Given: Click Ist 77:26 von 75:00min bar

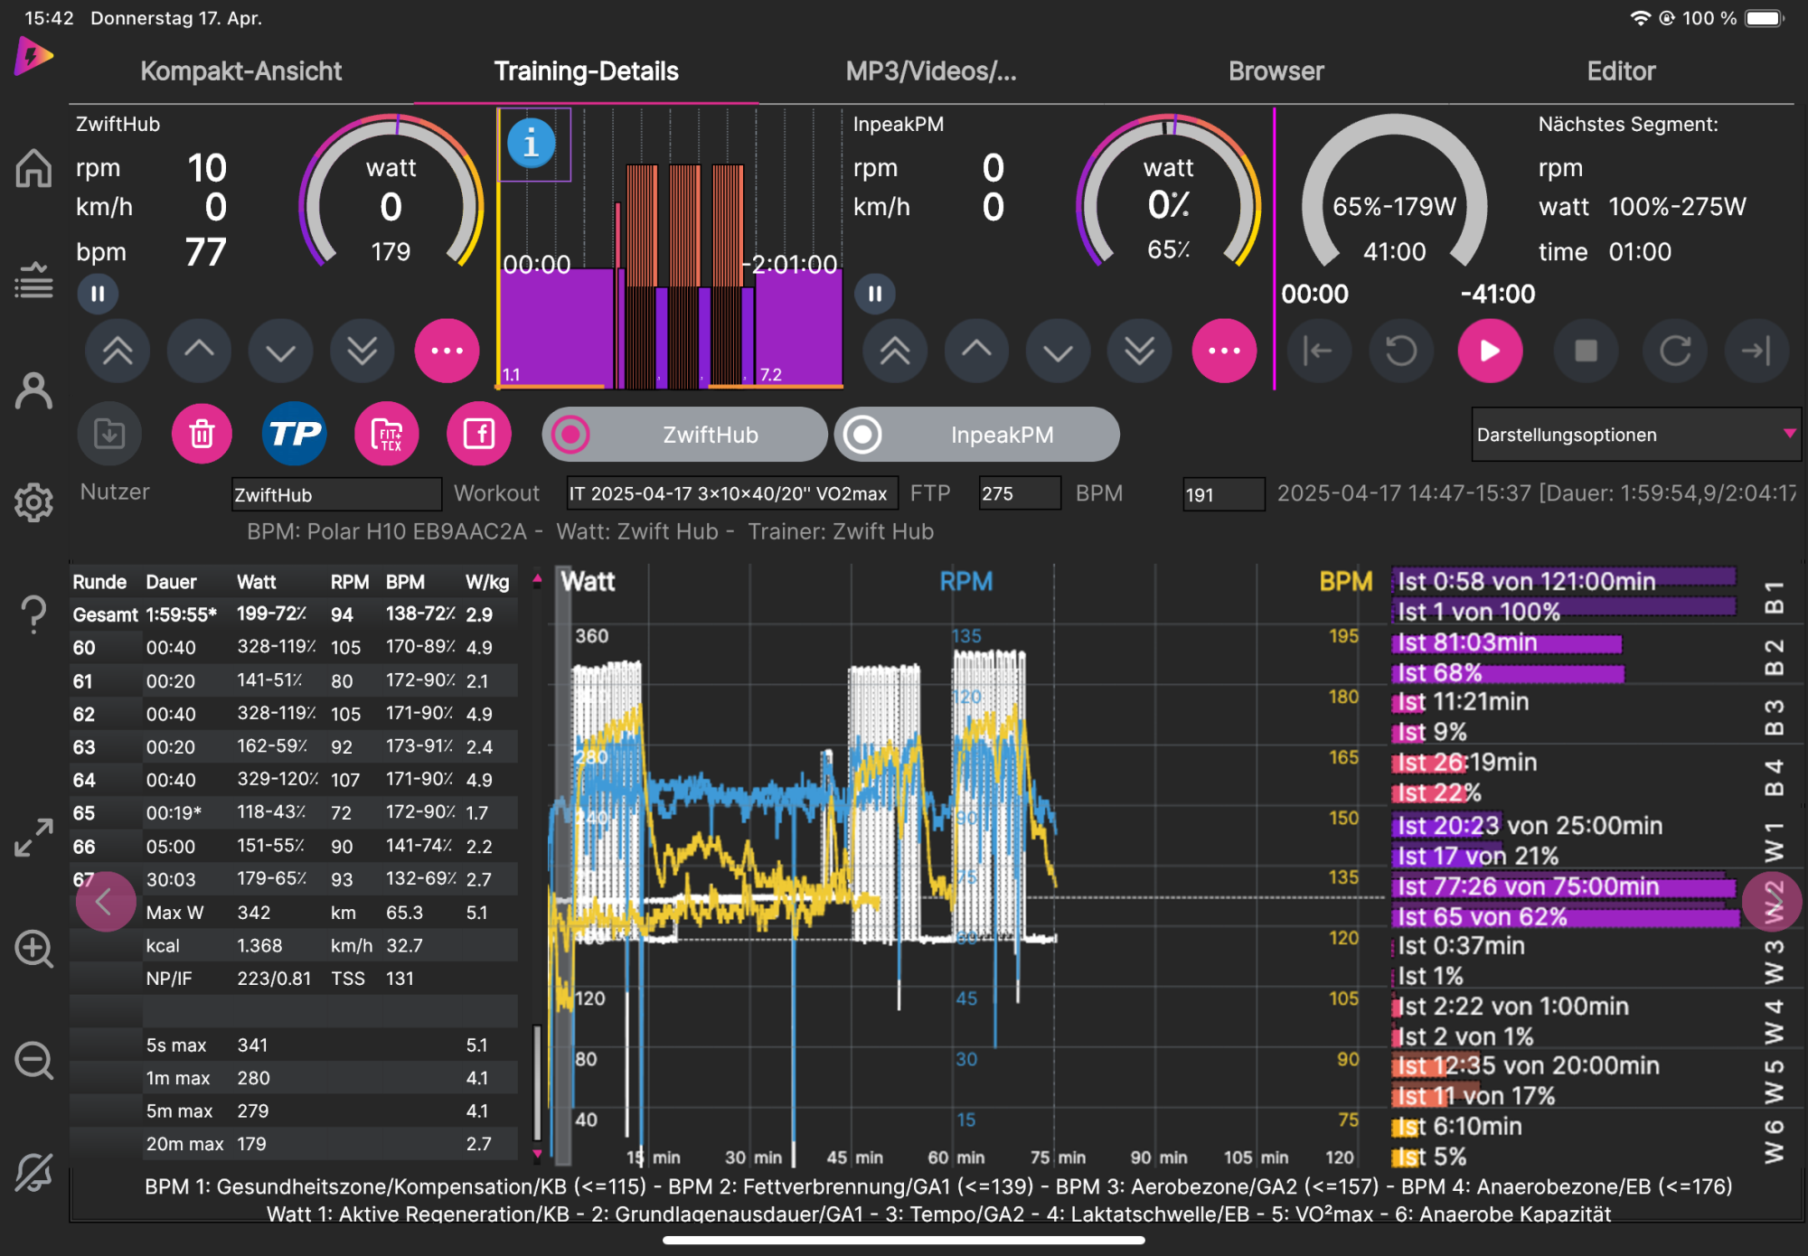Looking at the screenshot, I should pyautogui.click(x=1564, y=886).
